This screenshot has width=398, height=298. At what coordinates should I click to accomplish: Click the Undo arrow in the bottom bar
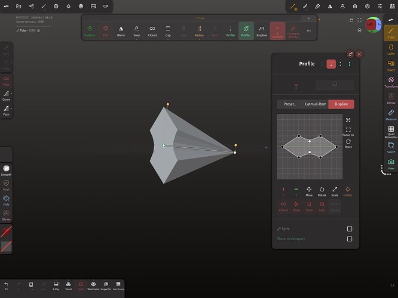point(6,286)
